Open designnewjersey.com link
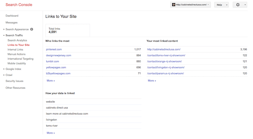Screen dimensions: 253x139 (x=59, y=55)
